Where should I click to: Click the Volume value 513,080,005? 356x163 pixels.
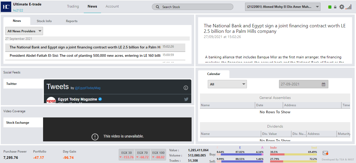tap(197, 155)
